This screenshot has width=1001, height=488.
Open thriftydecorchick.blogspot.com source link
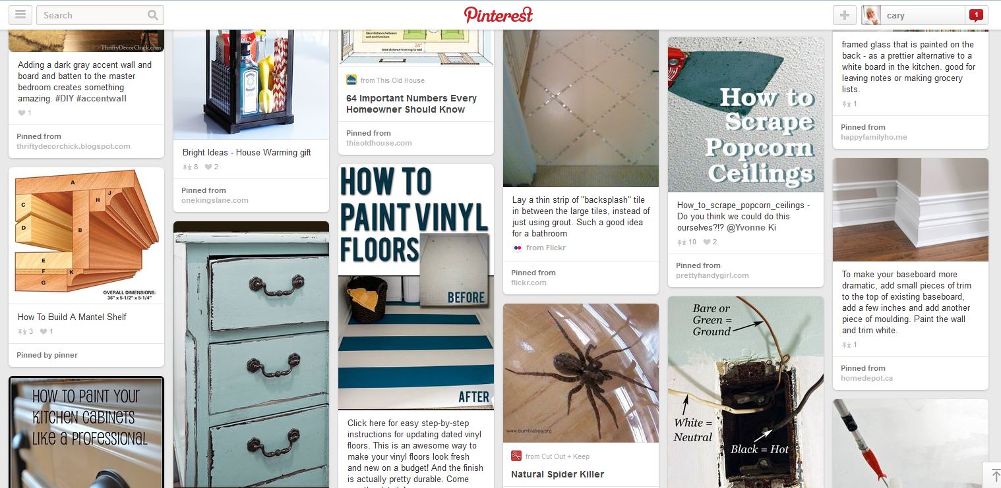[x=73, y=146]
